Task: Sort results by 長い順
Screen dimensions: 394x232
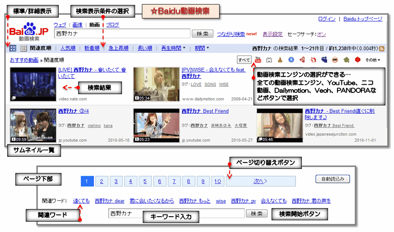Action: click(x=145, y=48)
